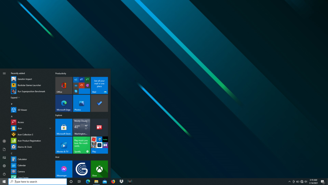The image size is (328, 185).
Task: Open Access from app list
Action: click(31, 122)
